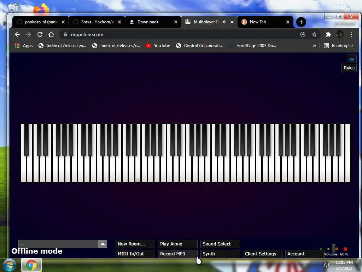Close the Multiplayer Piano tab

pos(232,22)
